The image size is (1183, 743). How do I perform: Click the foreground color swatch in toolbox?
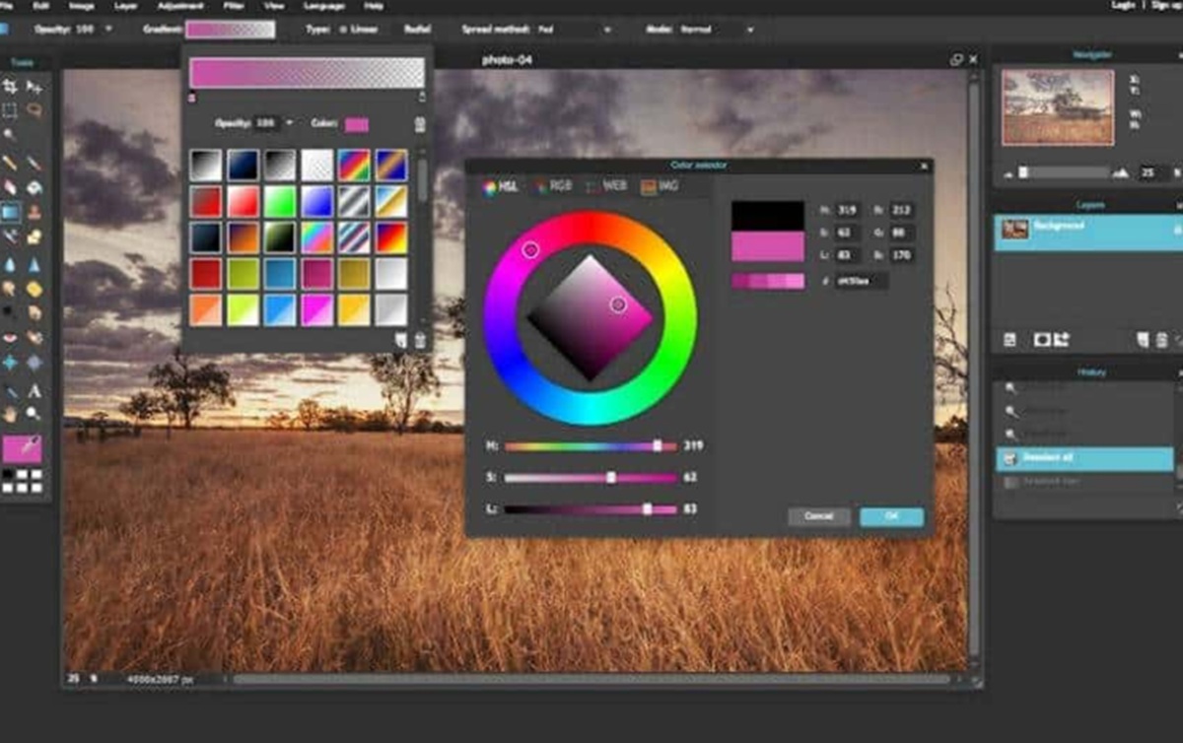22,449
